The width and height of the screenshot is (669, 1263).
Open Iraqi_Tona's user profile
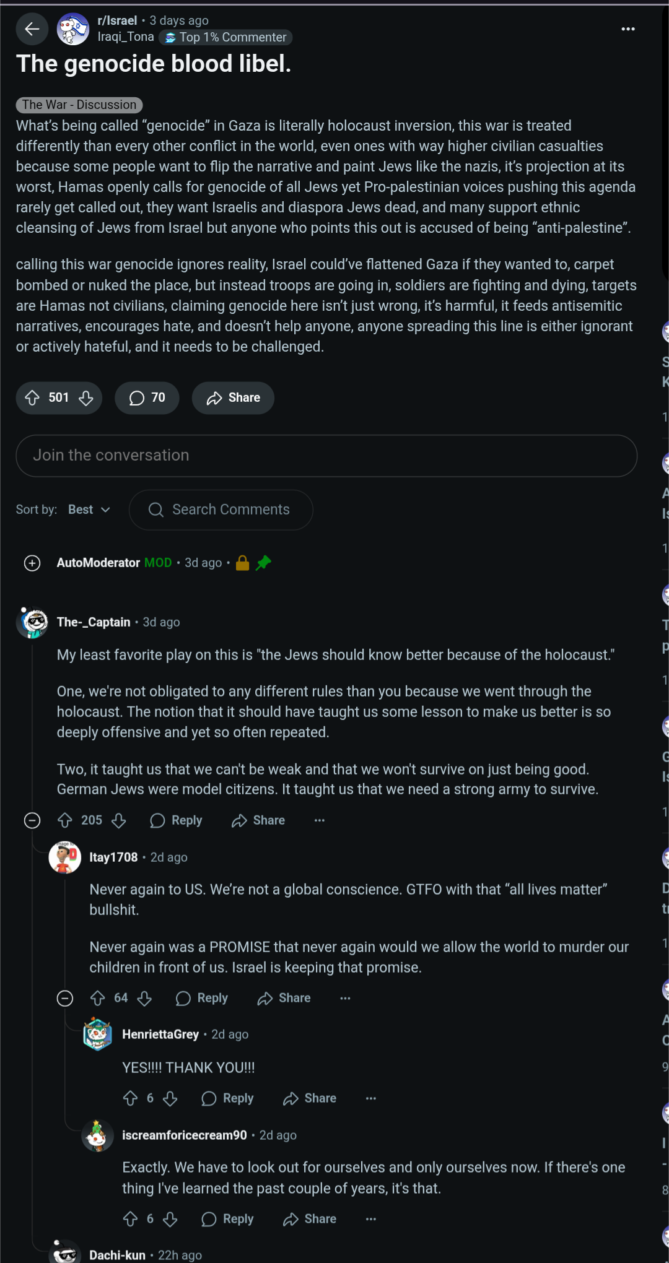pyautogui.click(x=126, y=37)
